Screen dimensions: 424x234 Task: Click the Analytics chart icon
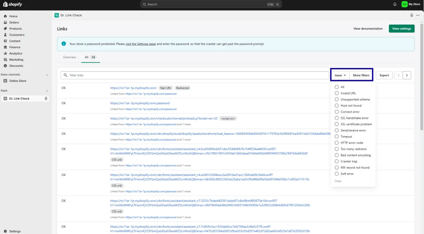point(5,53)
